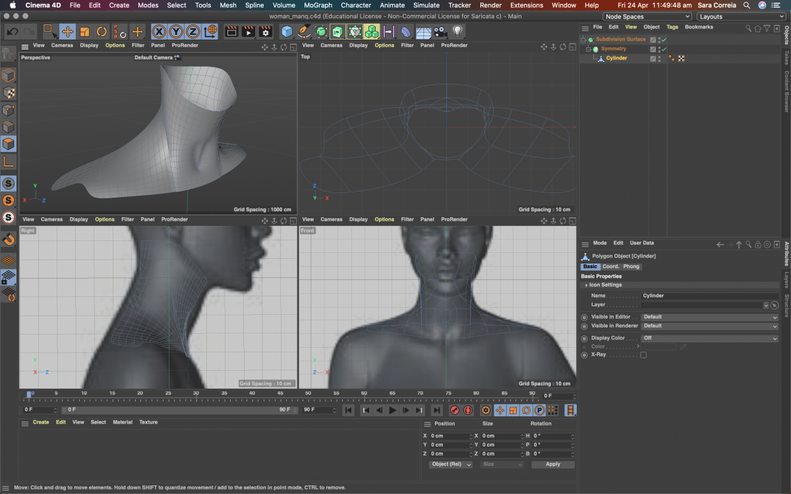The height and width of the screenshot is (494, 791).
Task: Toggle the X-axis lock button
Action: (159, 32)
